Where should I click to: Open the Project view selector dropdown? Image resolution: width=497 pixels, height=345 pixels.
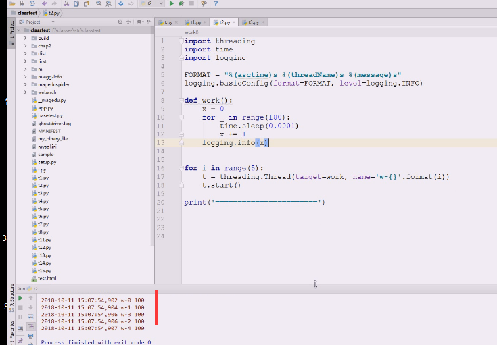53,22
